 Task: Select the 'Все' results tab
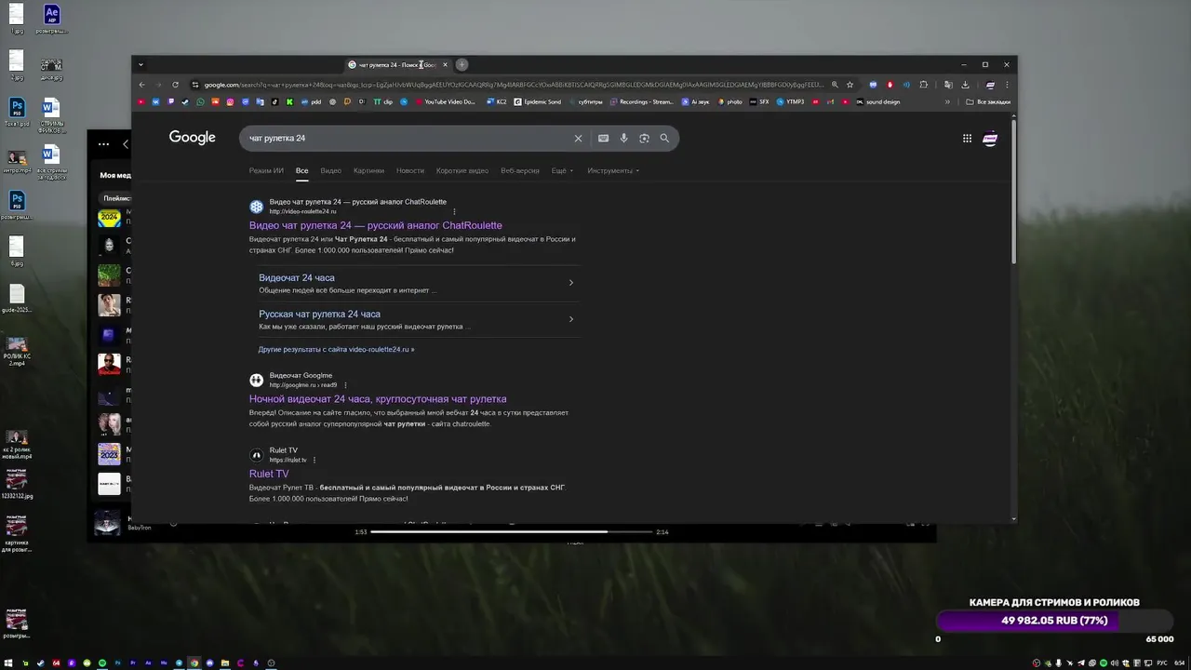pos(301,170)
